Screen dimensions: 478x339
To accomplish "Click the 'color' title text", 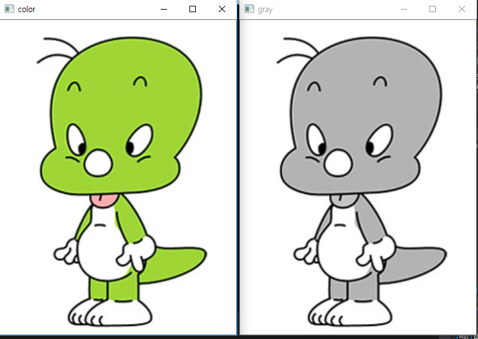I will point(26,10).
